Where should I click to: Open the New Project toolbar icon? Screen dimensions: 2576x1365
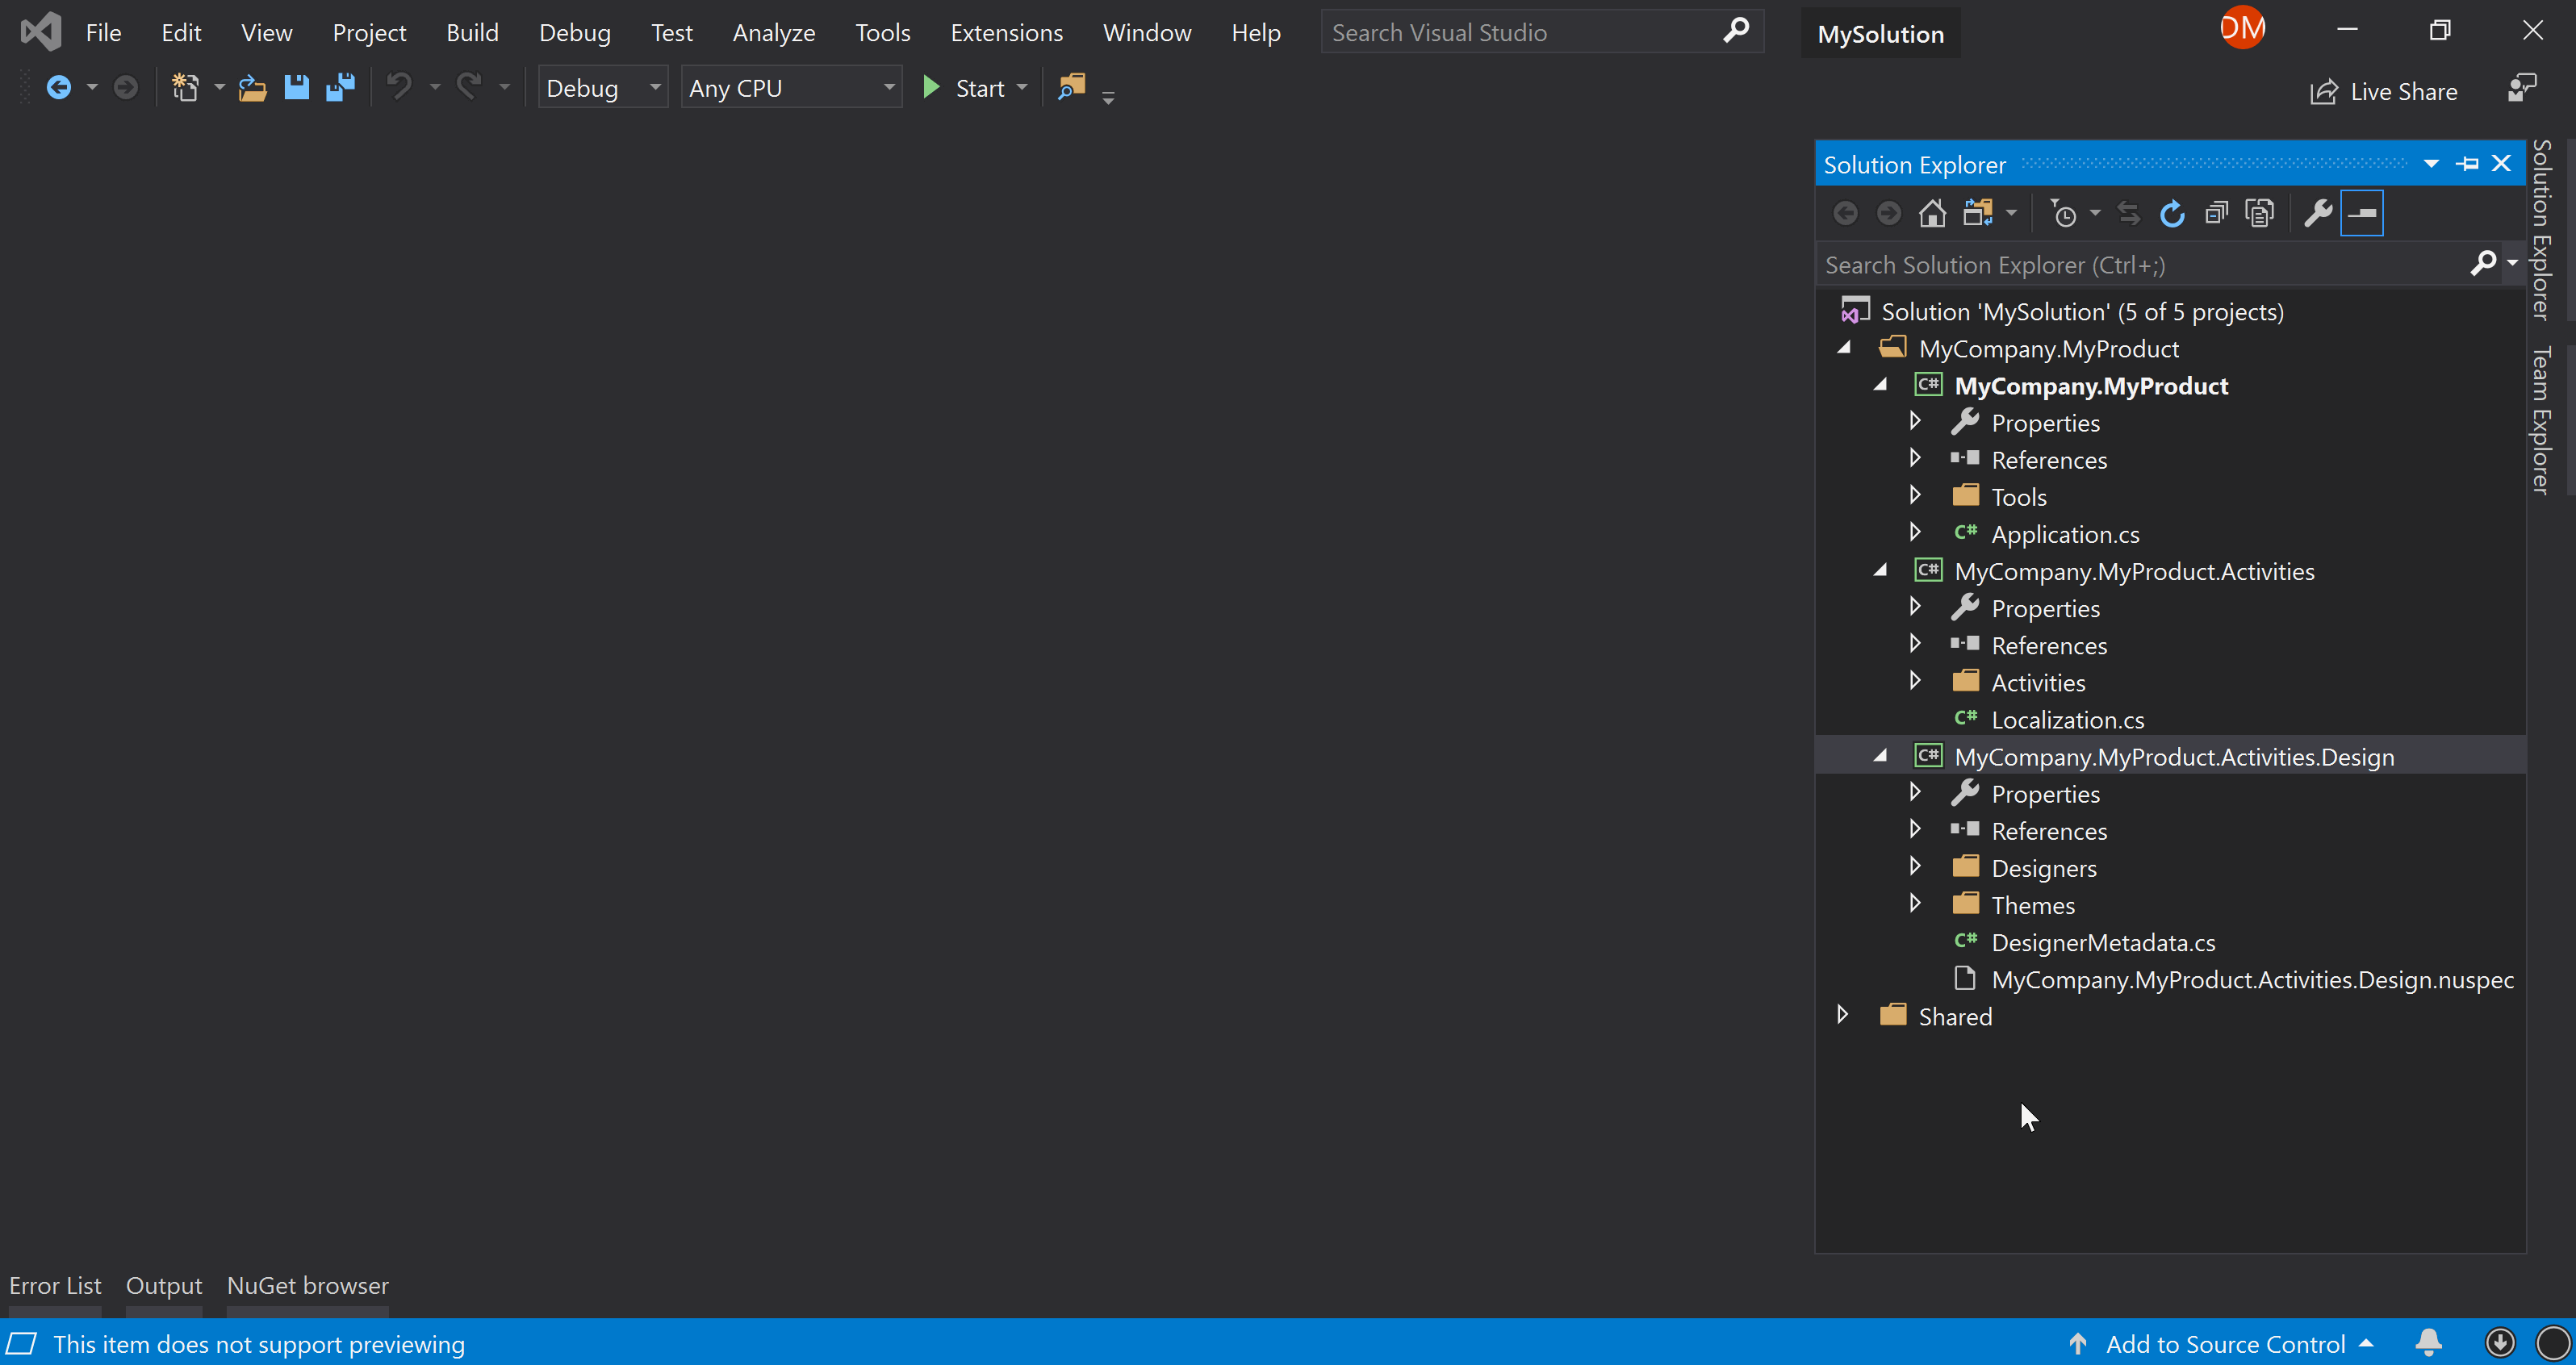186,87
